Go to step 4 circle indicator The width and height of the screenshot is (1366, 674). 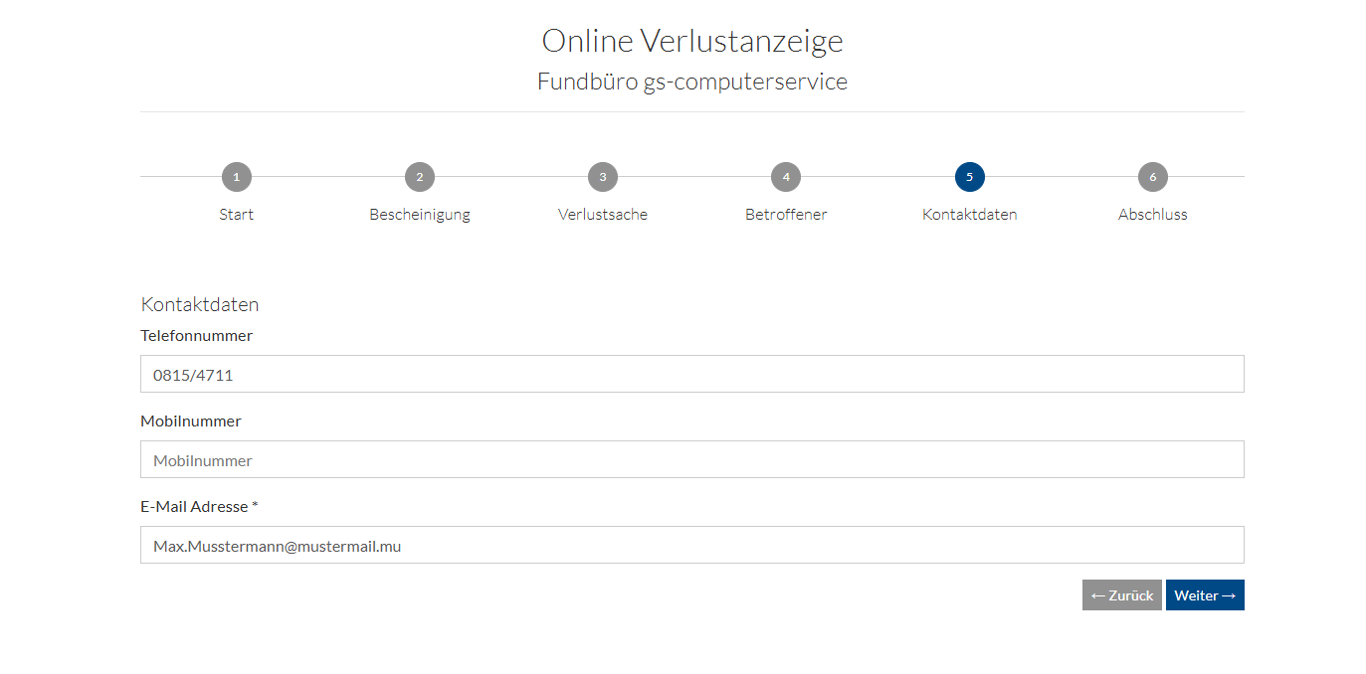786,177
